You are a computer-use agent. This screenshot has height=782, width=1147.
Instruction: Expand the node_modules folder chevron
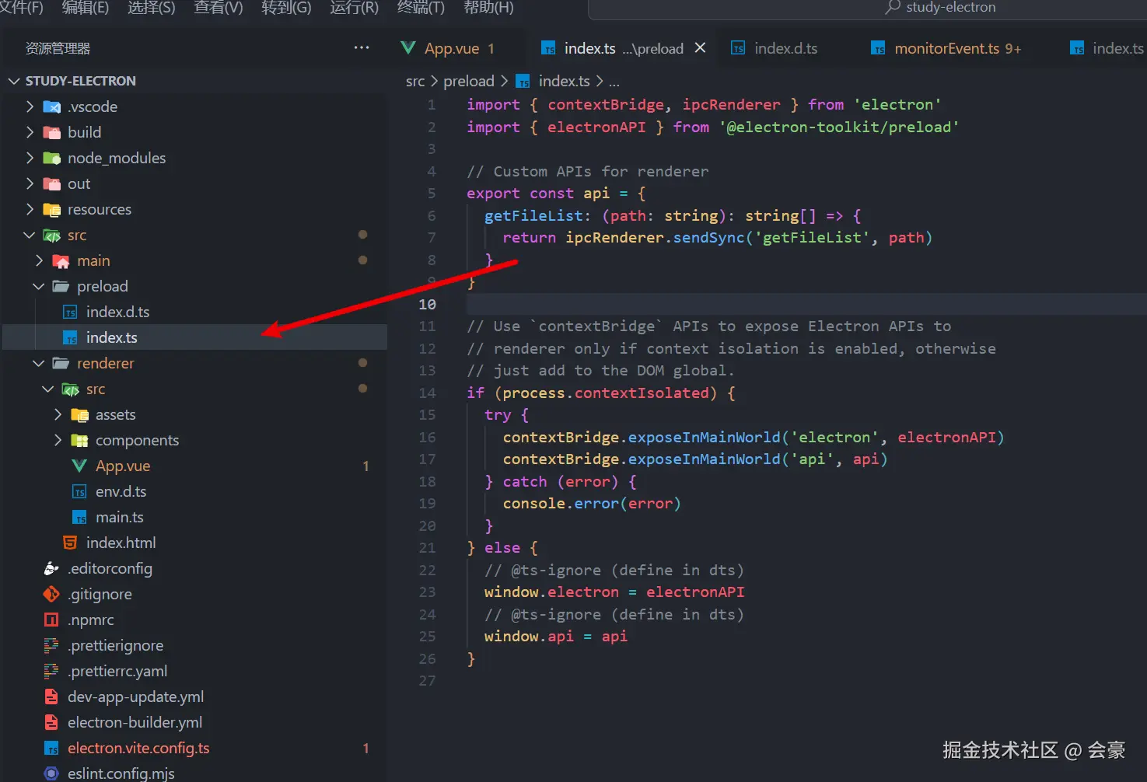(30, 158)
